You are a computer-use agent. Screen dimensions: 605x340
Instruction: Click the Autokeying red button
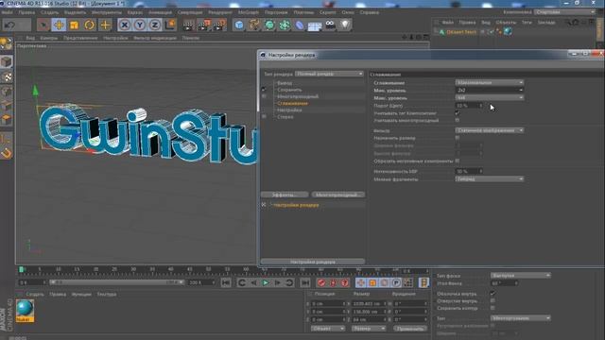coord(333,282)
